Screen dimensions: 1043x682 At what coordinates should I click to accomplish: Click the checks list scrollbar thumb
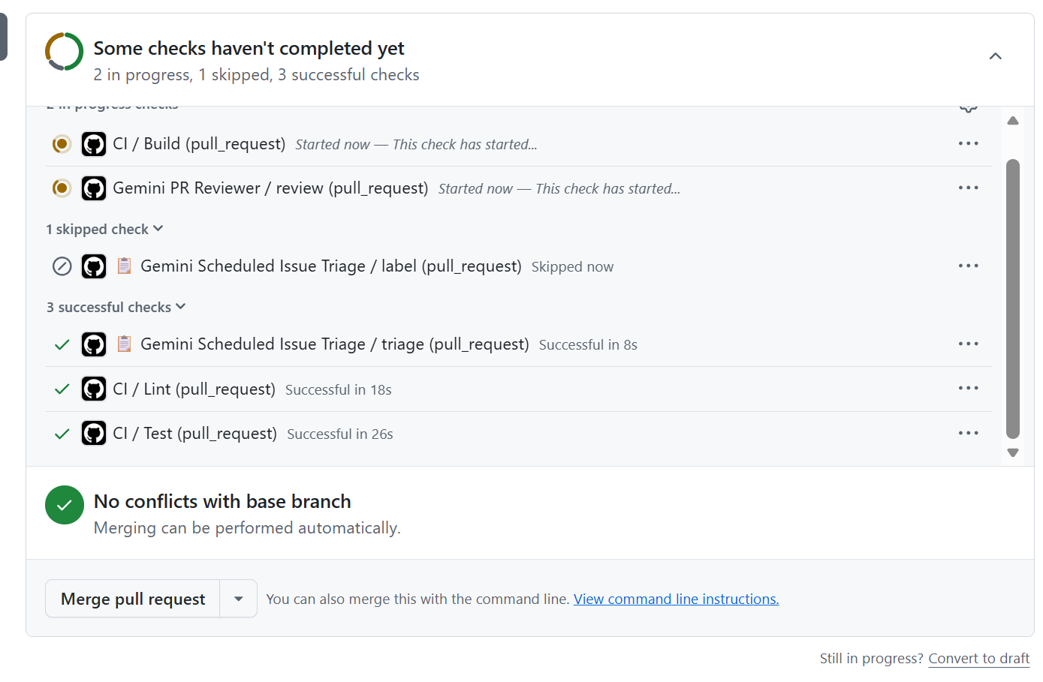1013,298
